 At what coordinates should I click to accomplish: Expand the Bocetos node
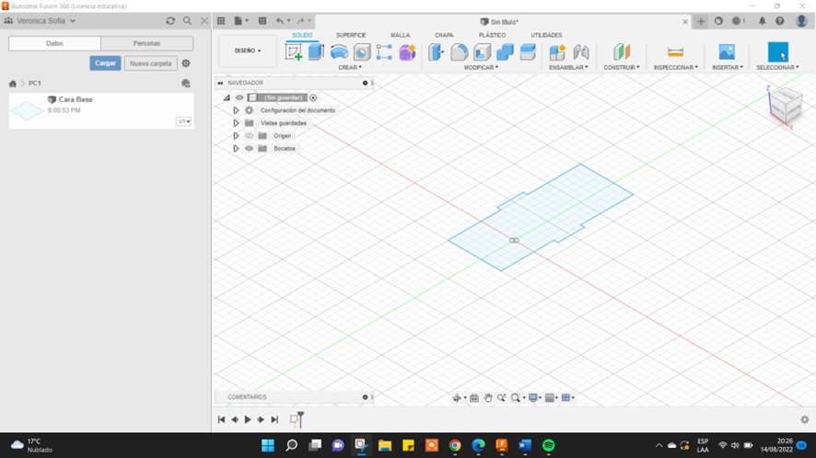(236, 149)
